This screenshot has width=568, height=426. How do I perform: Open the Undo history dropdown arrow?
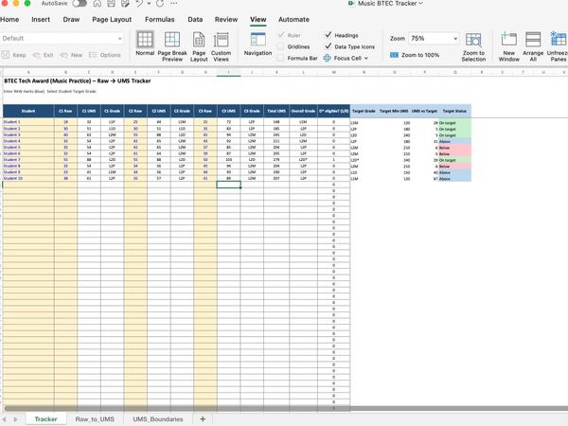pos(149,4)
